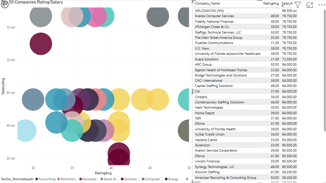Viewport: 326px width, 183px height.
Task: Click the focus mode expand icon
Action: tap(310, 5)
